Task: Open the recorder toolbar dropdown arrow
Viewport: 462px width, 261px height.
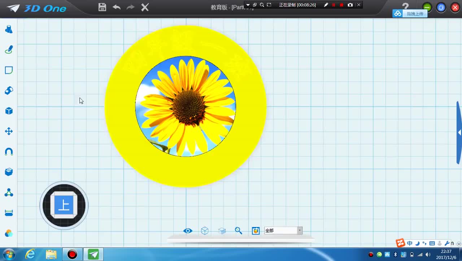Action: click(248, 5)
